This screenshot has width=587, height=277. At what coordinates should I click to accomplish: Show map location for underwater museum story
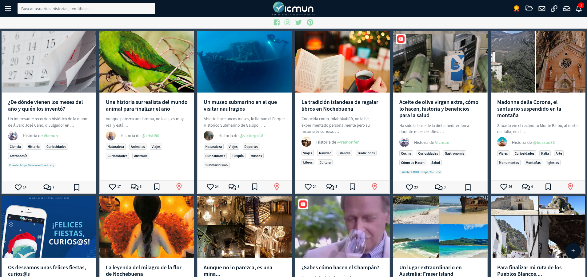pos(277,187)
